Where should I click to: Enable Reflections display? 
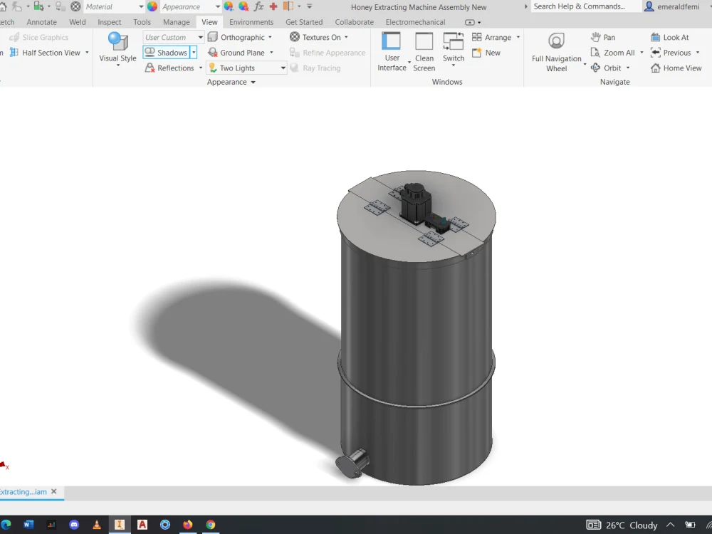[173, 68]
